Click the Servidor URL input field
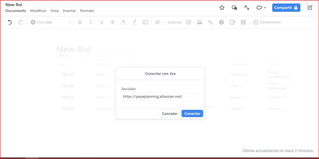The width and height of the screenshot is (319, 159). coord(160,97)
